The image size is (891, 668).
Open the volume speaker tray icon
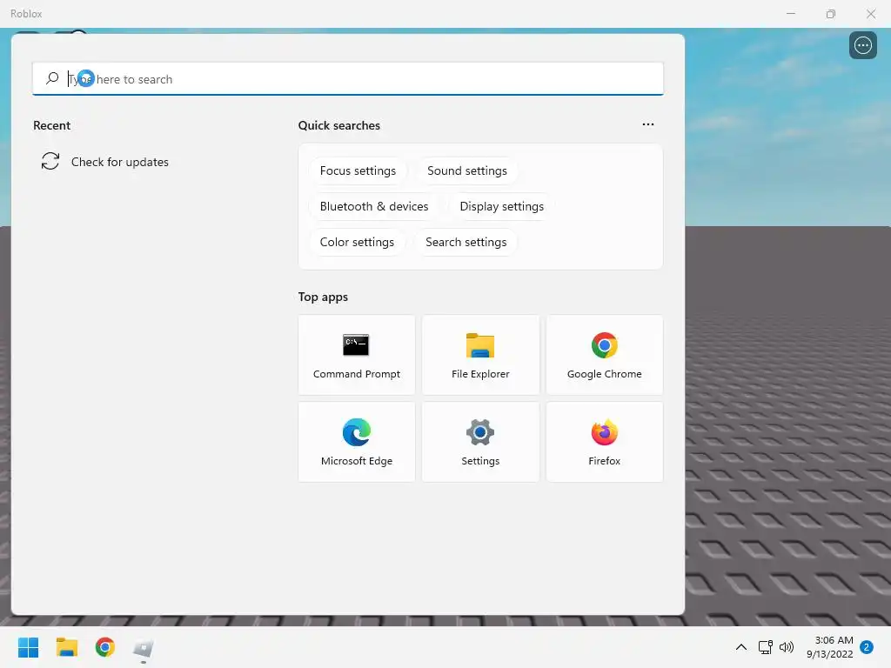pos(787,647)
